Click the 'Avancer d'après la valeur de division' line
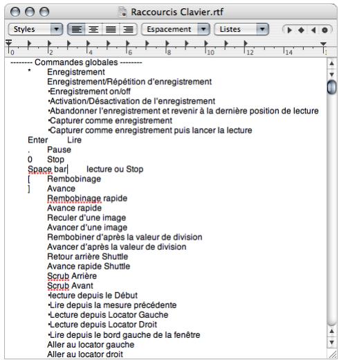Screen dimensions: 339x360 [117, 247]
